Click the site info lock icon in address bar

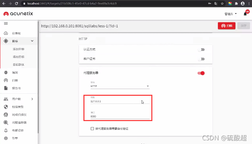24,3
